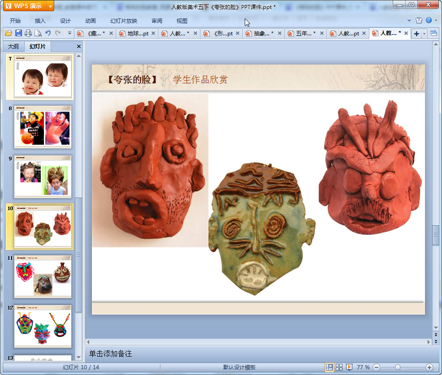
Task: Close the 地球...pt document tab
Action: [153, 33]
